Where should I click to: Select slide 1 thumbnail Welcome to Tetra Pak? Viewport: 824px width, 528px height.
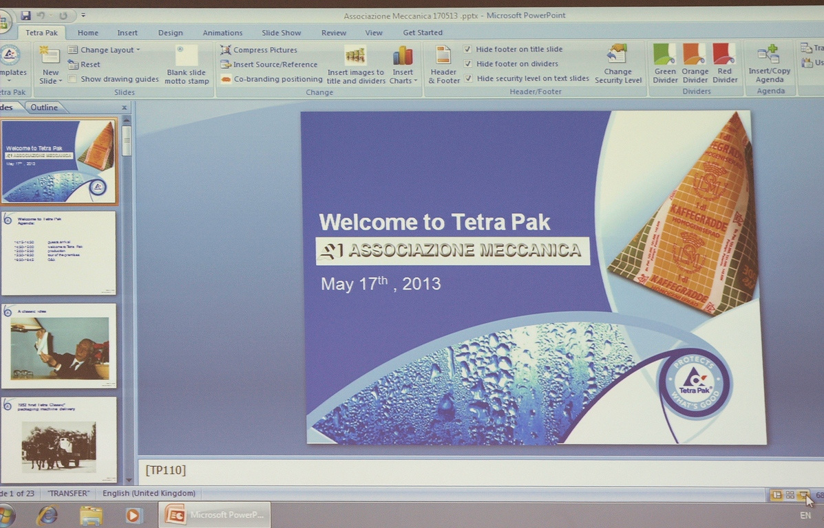point(59,161)
